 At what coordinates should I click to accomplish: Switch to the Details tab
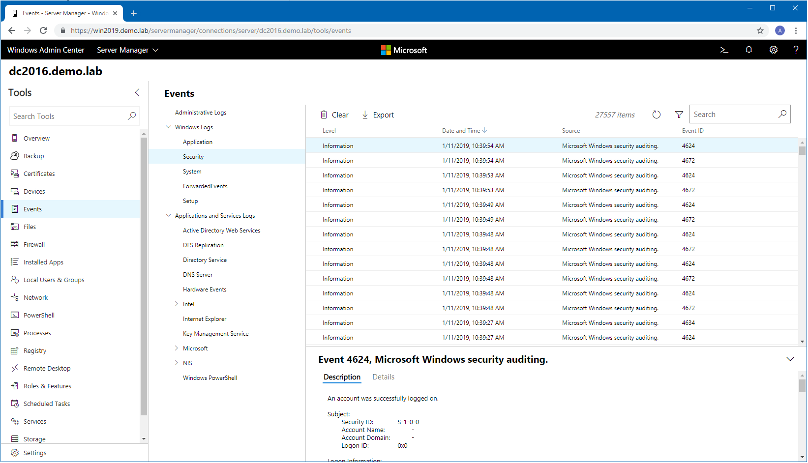tap(383, 377)
